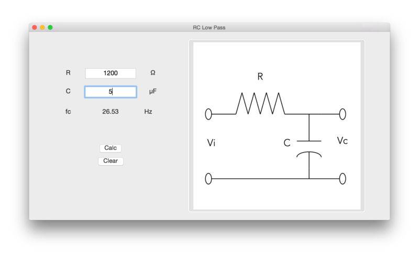
Task: Select the 26.53 cutoff frequency result
Action: pos(111,112)
